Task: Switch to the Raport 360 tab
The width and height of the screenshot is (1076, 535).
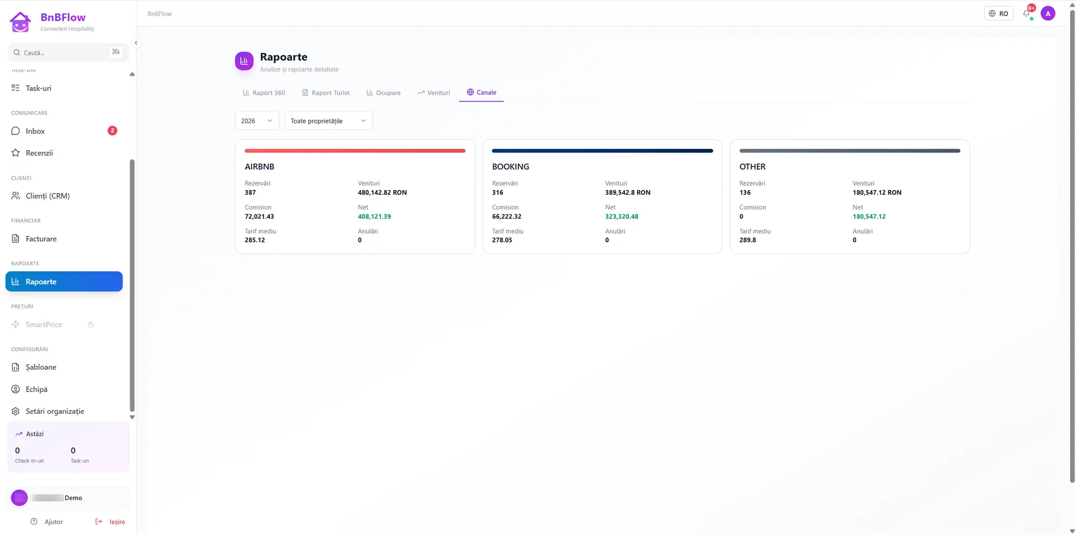Action: [264, 93]
